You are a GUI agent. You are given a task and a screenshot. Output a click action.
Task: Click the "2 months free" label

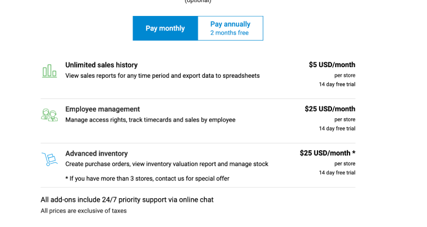(x=230, y=33)
